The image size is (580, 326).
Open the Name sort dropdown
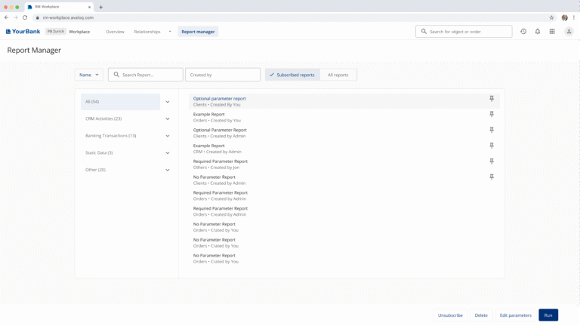[89, 75]
